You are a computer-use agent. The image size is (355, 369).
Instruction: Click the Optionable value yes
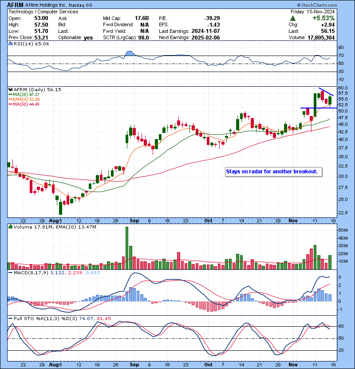pyautogui.click(x=88, y=38)
